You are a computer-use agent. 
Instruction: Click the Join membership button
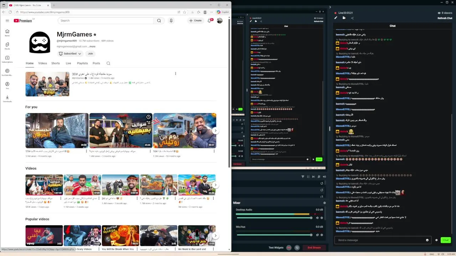pos(90,54)
